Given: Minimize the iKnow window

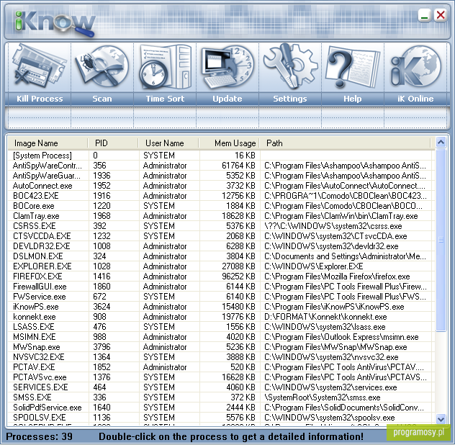Looking at the screenshot, I should pyautogui.click(x=424, y=15).
